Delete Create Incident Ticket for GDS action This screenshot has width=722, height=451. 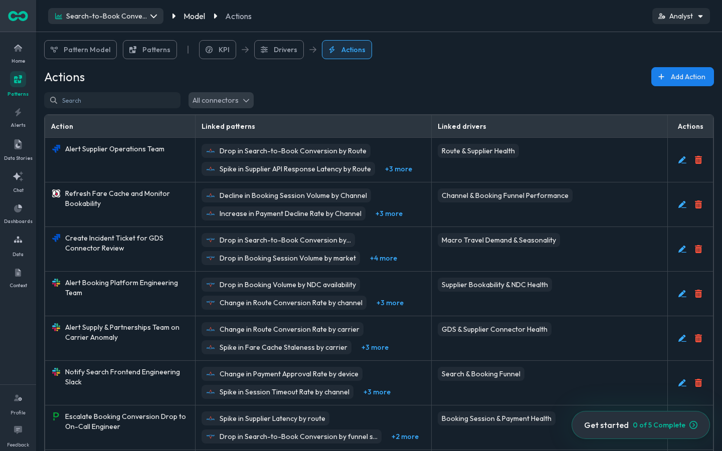(x=698, y=249)
